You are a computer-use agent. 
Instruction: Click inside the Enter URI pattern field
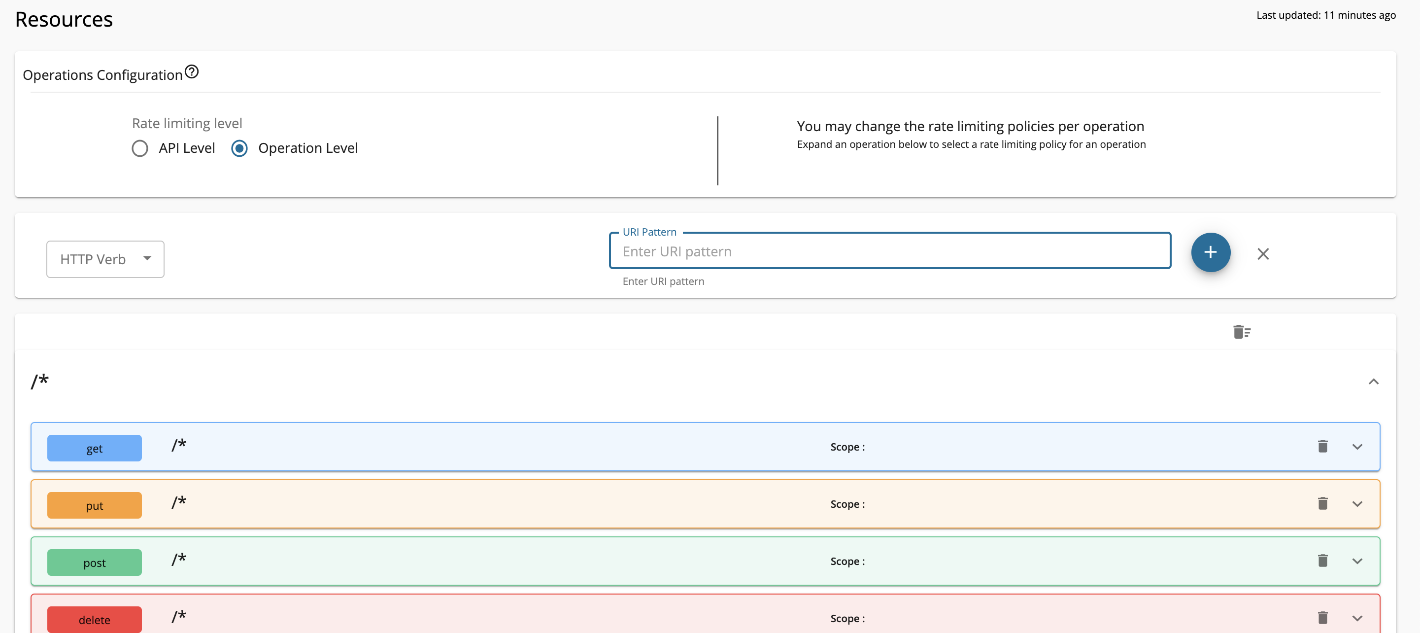tap(890, 251)
